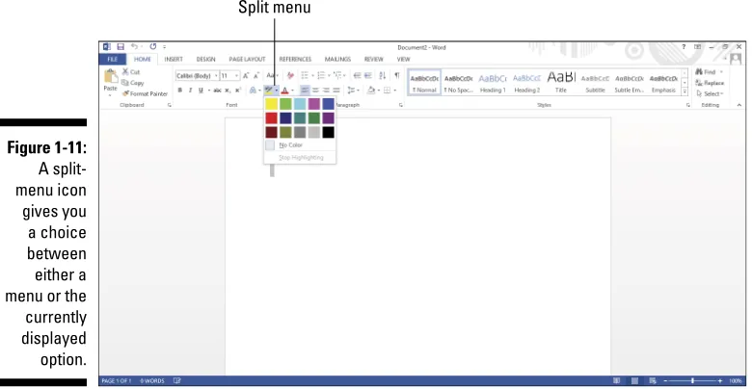The width and height of the screenshot is (752, 389).
Task: Click the Grow Font icon
Action: [x=246, y=76]
